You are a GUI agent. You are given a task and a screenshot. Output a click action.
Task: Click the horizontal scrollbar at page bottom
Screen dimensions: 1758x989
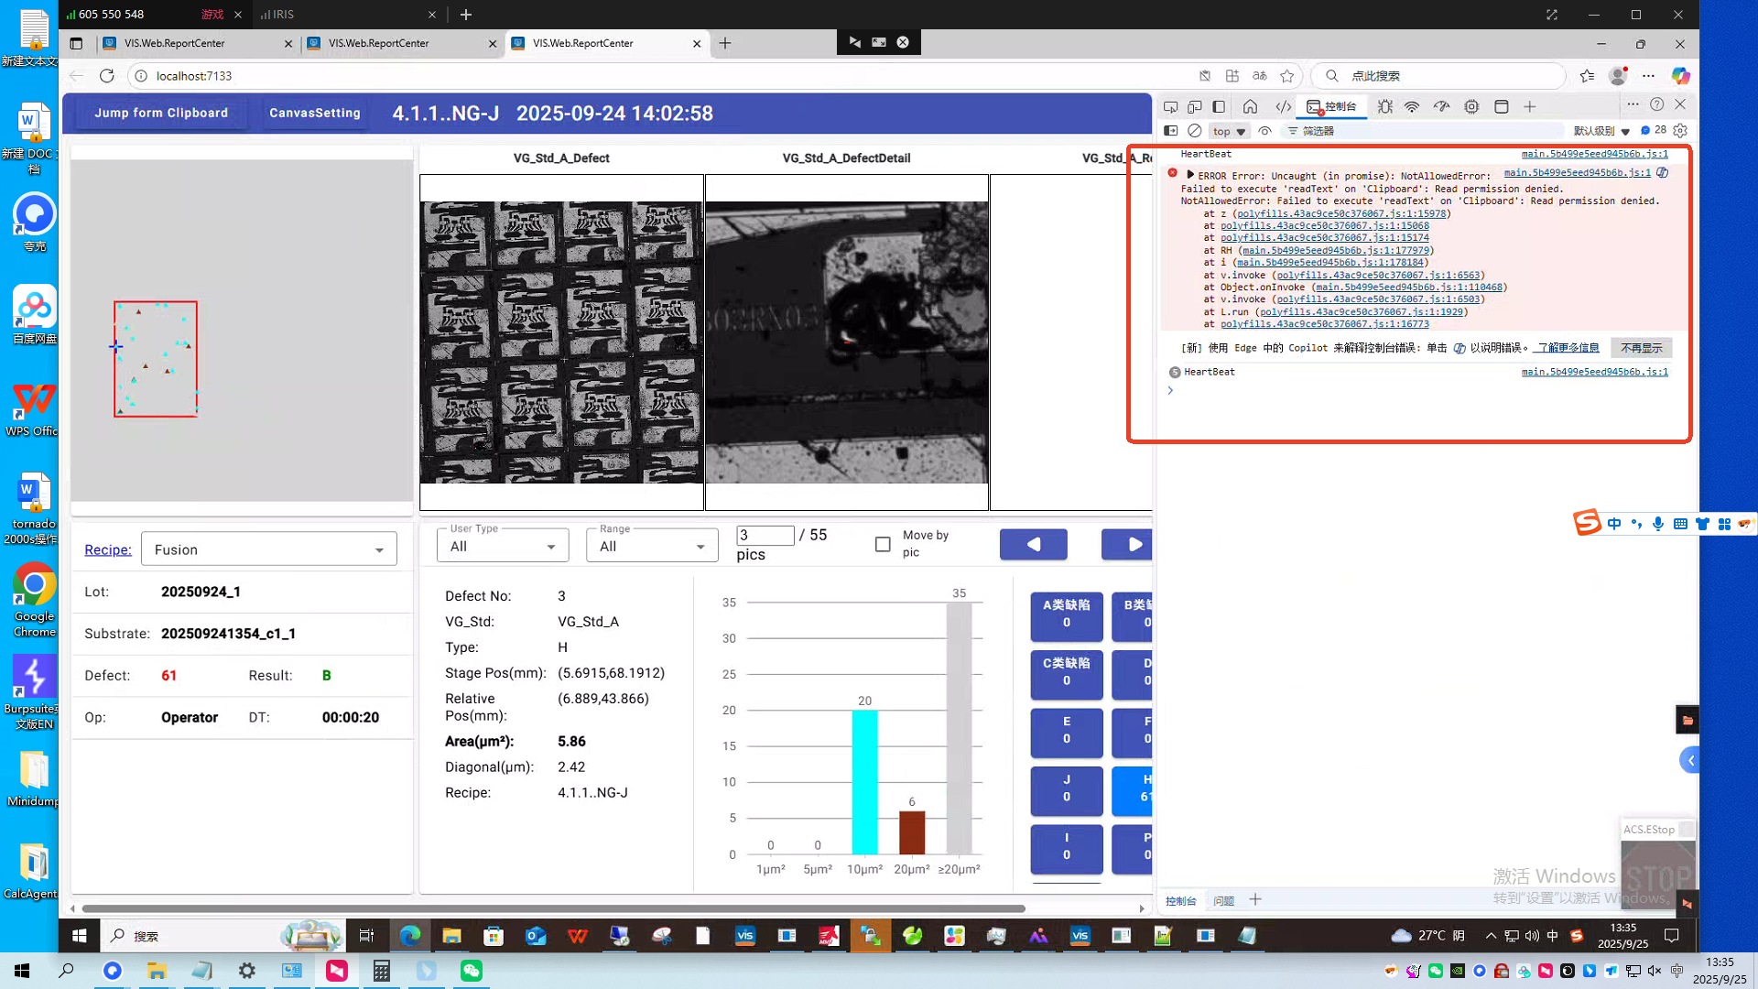tap(553, 908)
